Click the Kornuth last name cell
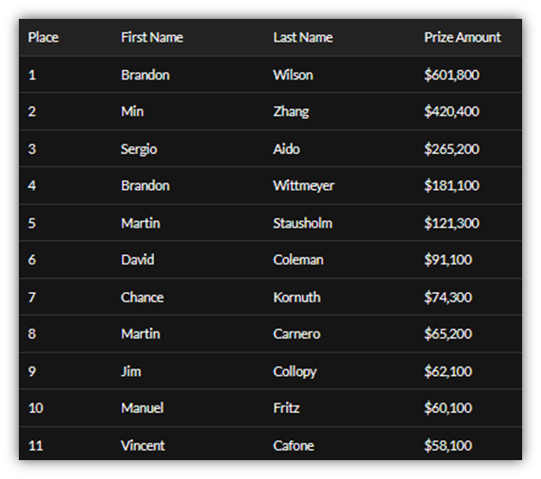 [x=296, y=298]
